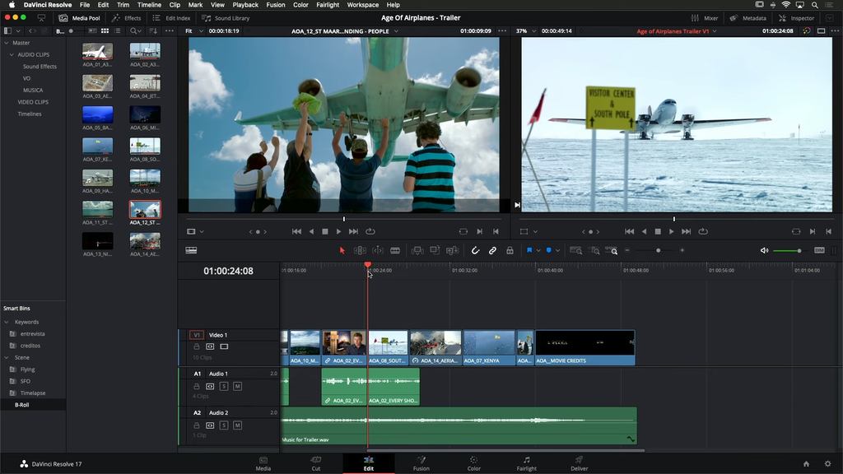This screenshot has width=843, height=474.
Task: Open the blue flag color dropdown arrow
Action: click(x=538, y=250)
